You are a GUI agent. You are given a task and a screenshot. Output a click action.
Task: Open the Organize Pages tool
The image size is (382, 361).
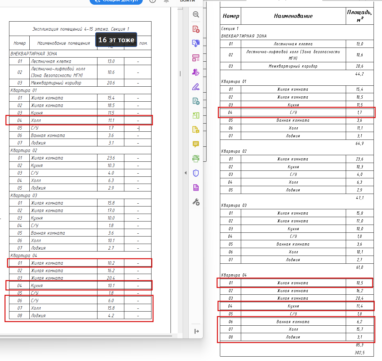(196, 115)
